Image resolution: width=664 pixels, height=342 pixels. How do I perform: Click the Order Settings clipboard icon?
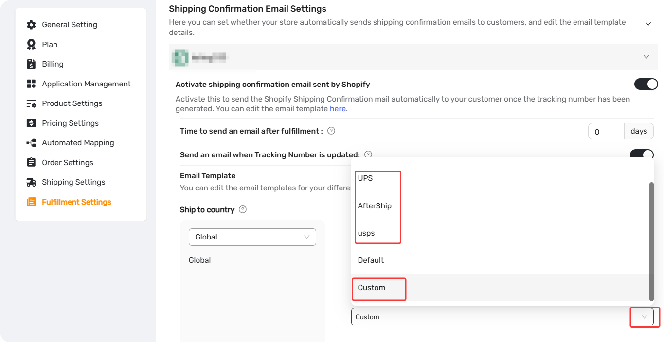coord(31,162)
